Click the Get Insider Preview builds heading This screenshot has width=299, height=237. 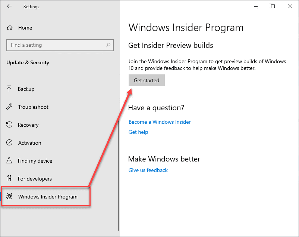pyautogui.click(x=171, y=46)
